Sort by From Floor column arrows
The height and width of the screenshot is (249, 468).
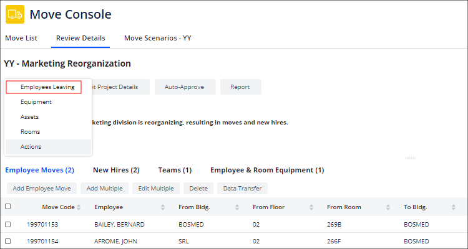coord(312,207)
